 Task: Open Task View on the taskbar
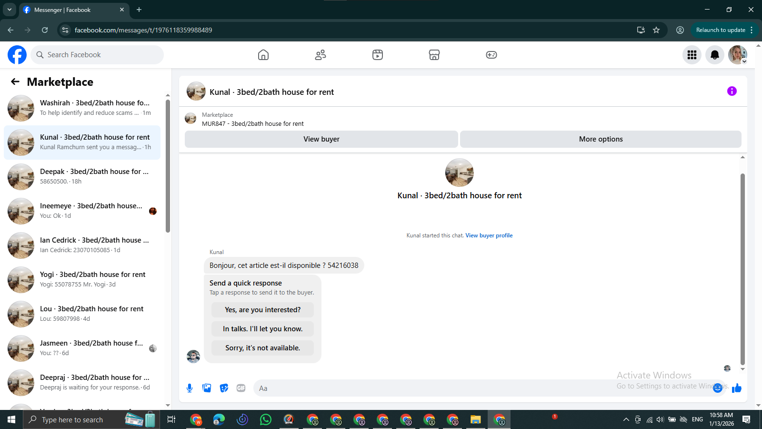171,419
